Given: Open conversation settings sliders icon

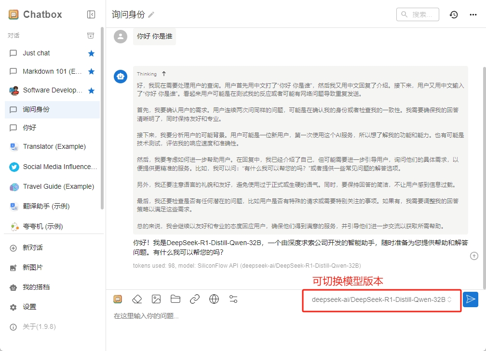Looking at the screenshot, I should click(233, 299).
